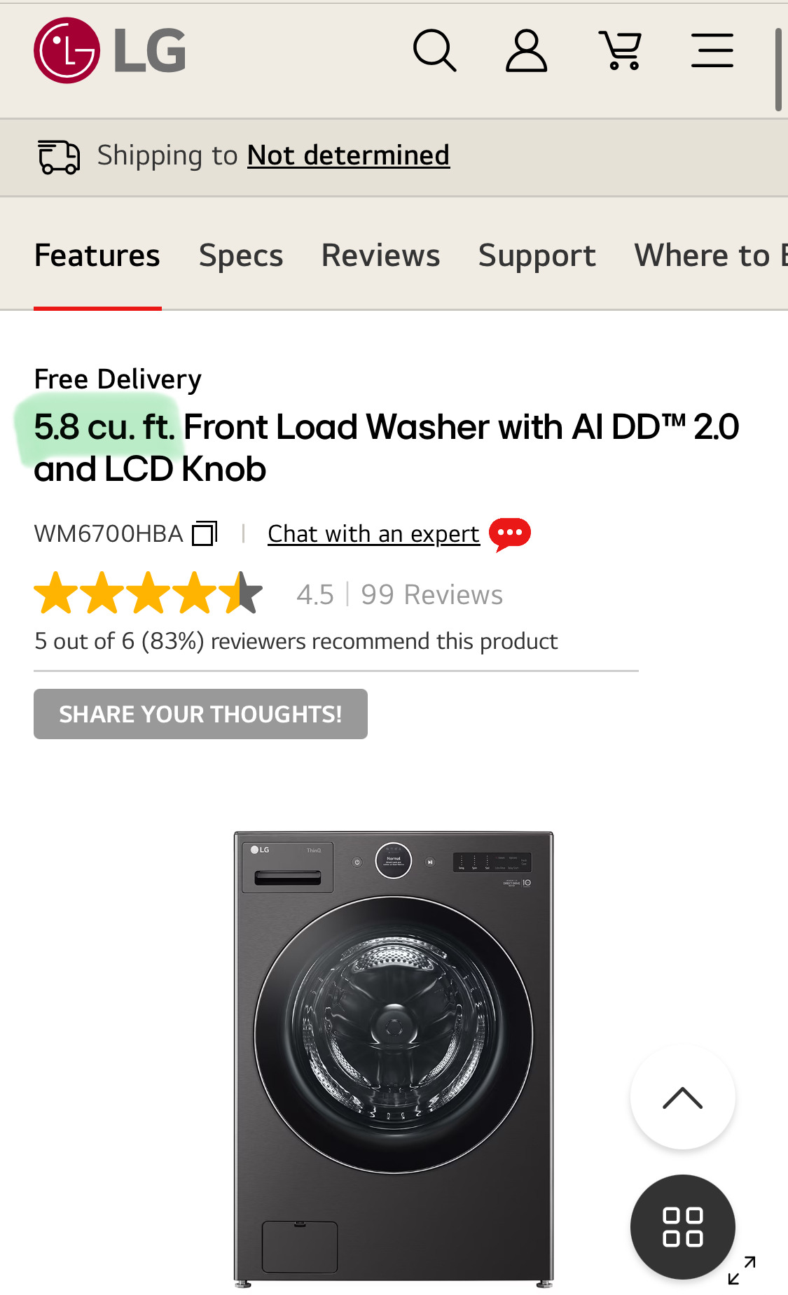Open the search magnifier icon

coord(434,50)
